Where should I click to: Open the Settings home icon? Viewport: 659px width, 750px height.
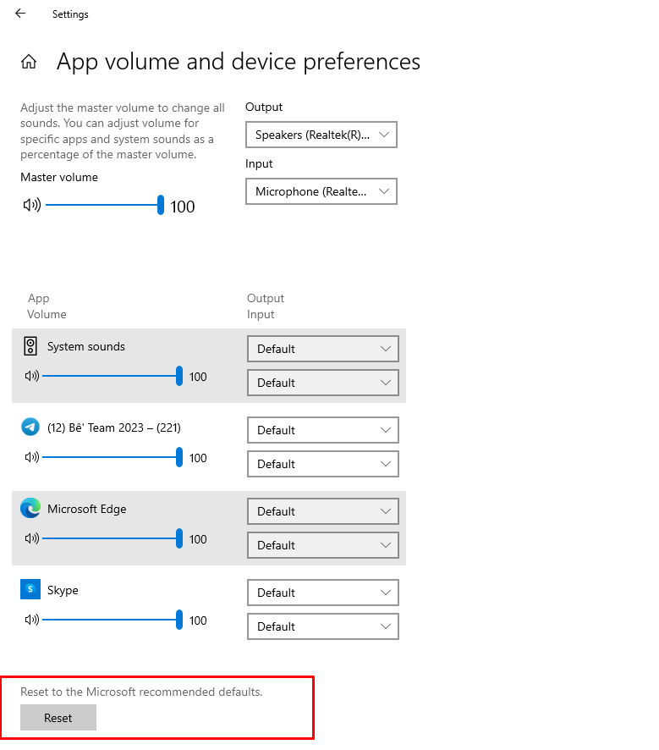click(x=29, y=62)
